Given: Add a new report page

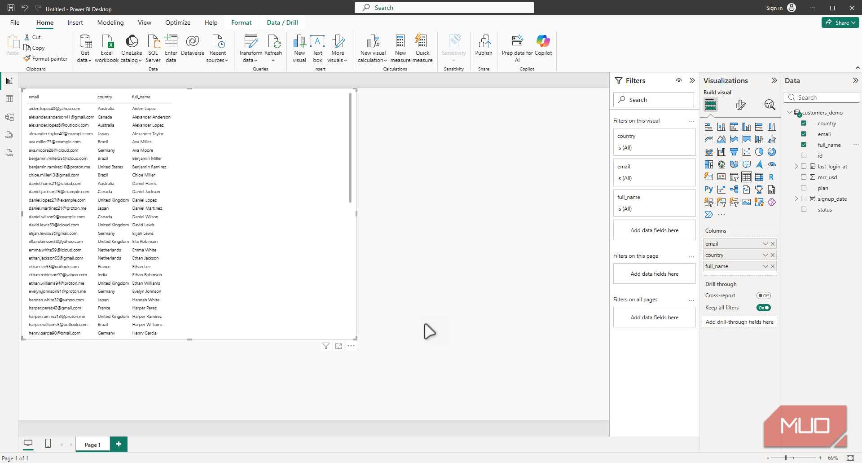Looking at the screenshot, I should (x=119, y=444).
